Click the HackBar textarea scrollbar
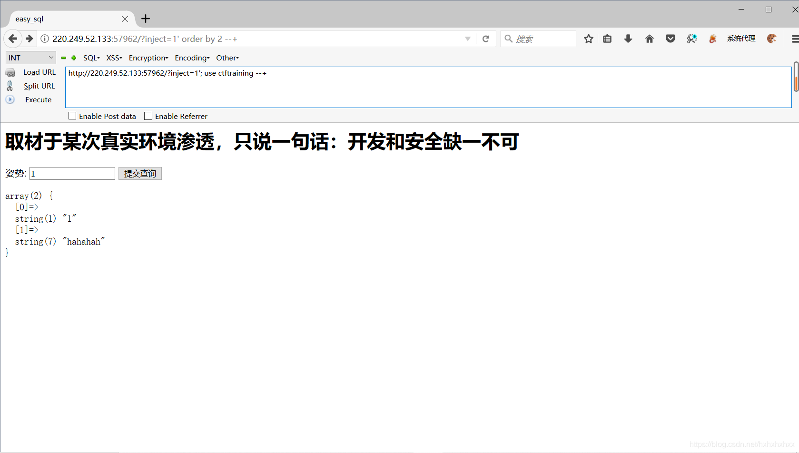Viewport: 799px width, 453px height. point(796,76)
